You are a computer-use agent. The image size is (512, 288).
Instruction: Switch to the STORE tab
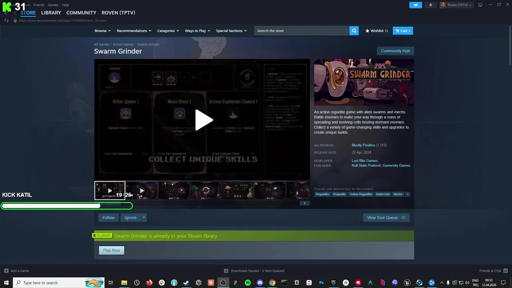[x=28, y=13]
